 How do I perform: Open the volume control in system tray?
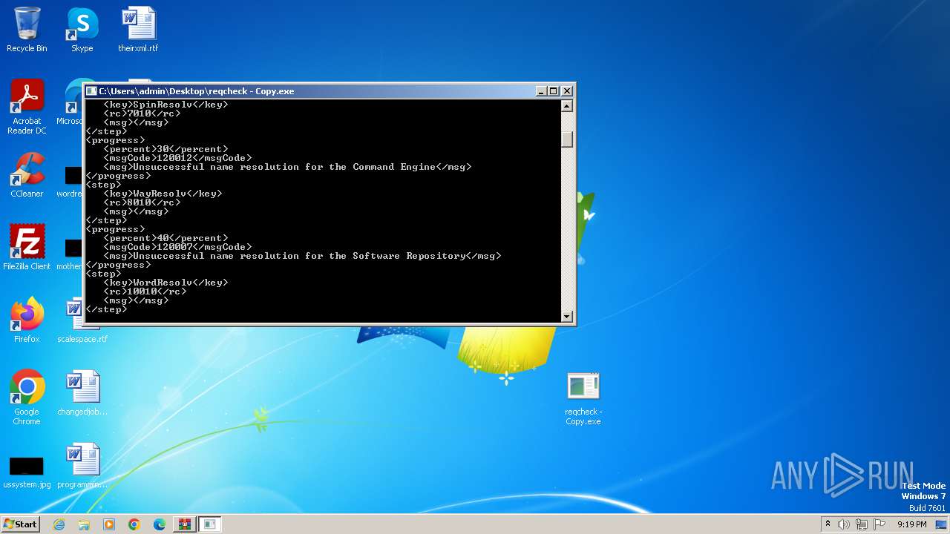click(x=844, y=524)
